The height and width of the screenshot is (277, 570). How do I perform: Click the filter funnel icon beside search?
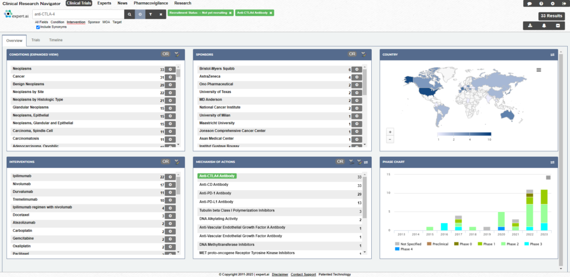(x=150, y=14)
